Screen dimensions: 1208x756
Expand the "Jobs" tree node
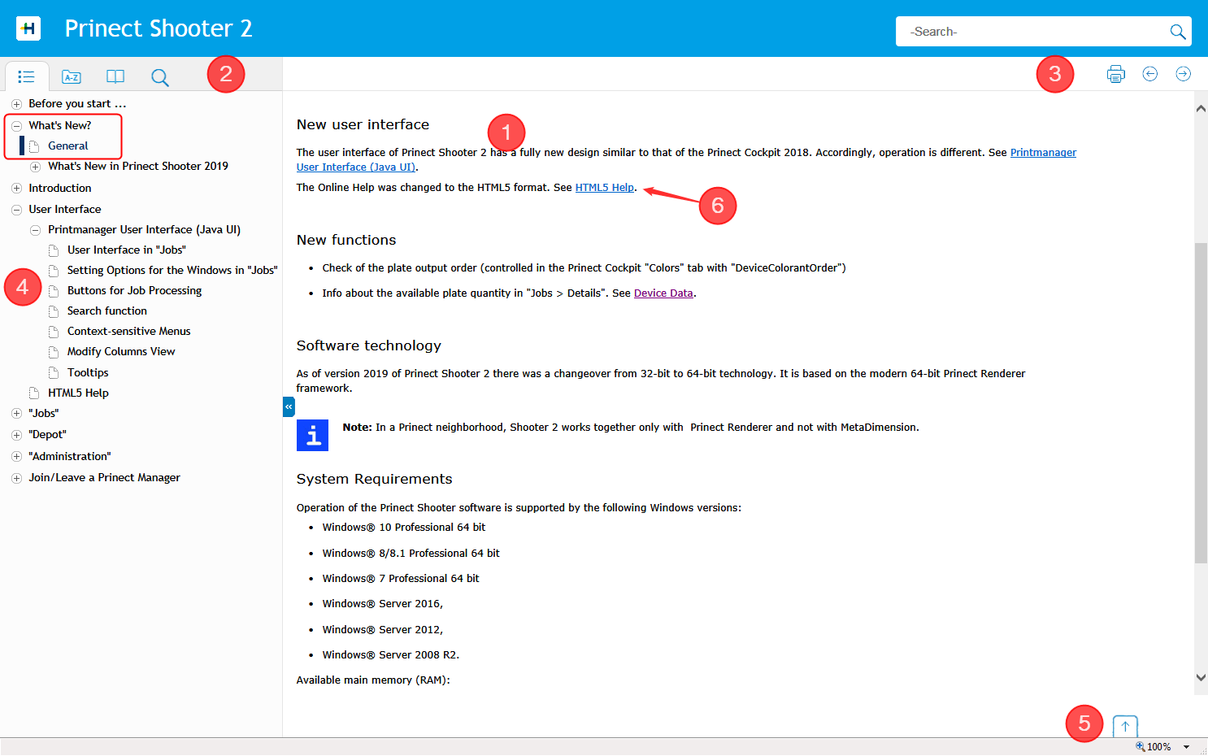16,414
